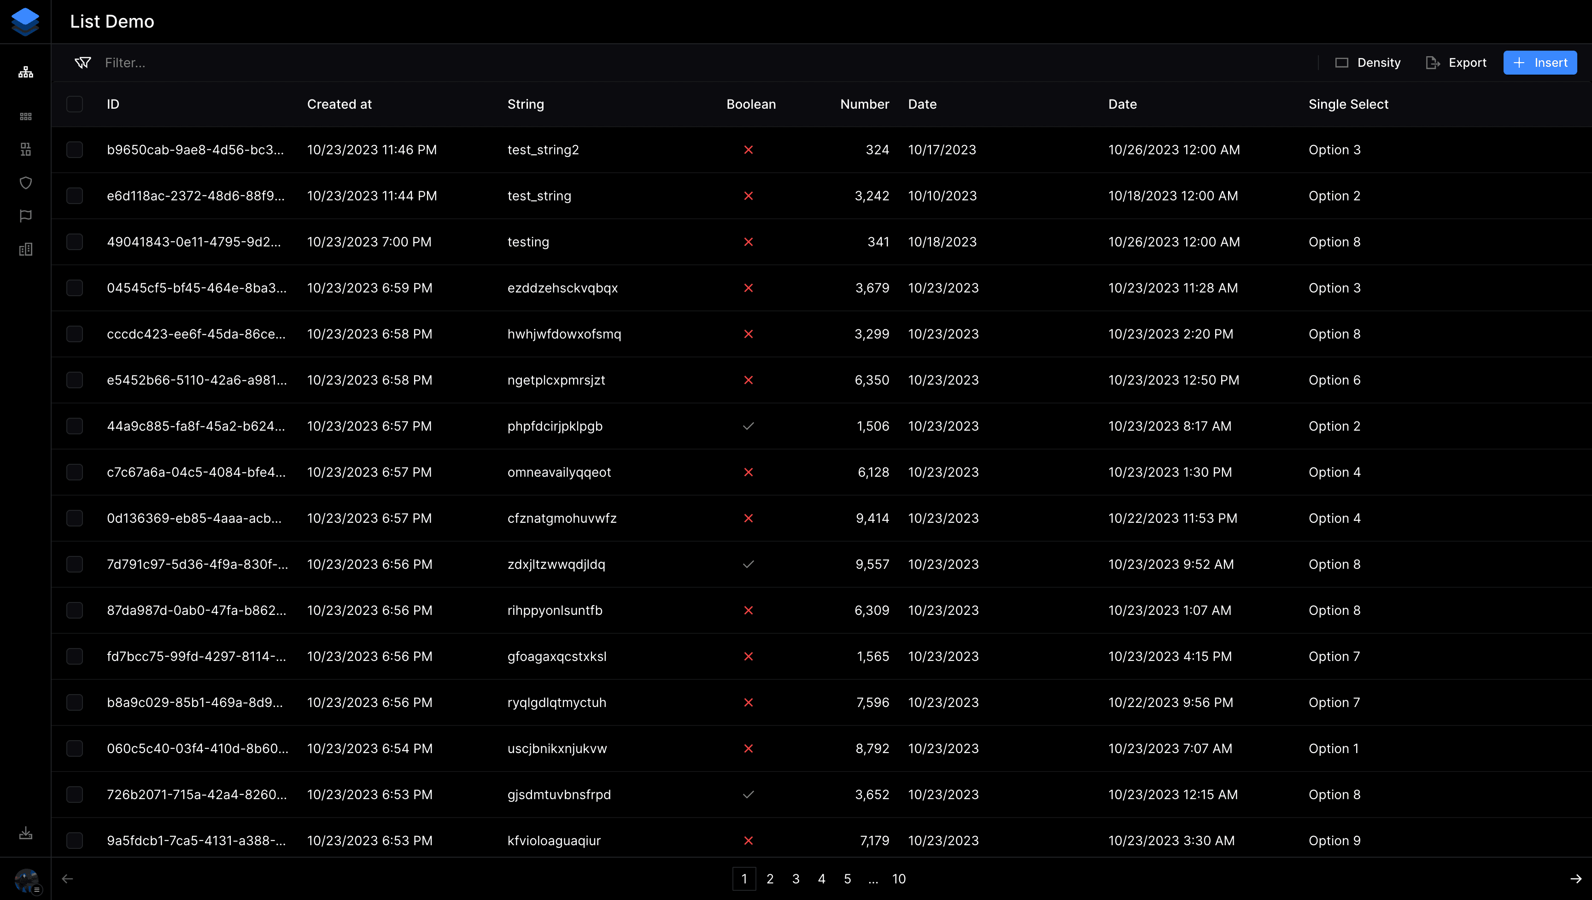Select the sitemap hierarchy icon in the sidebar
The width and height of the screenshot is (1592, 900).
[x=25, y=71]
